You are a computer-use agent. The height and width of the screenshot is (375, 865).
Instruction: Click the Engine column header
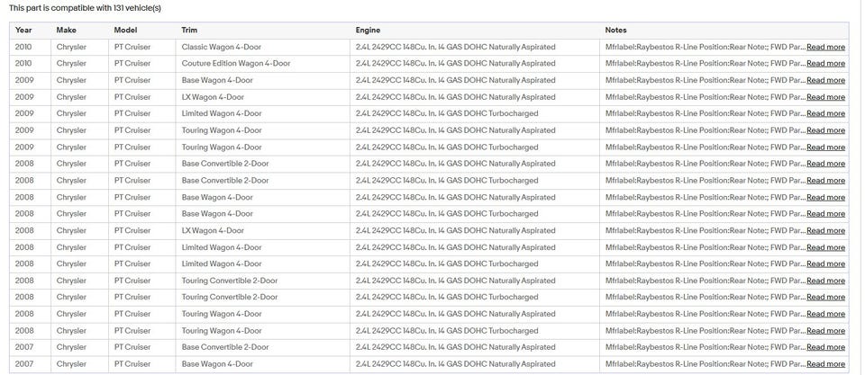[x=369, y=31]
